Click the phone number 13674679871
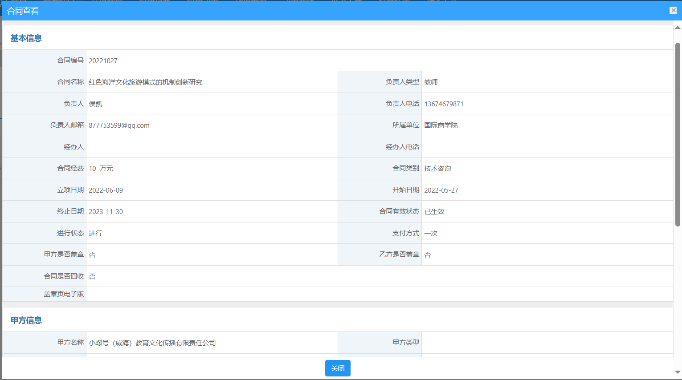Screen dimensions: 682x380 [444, 104]
